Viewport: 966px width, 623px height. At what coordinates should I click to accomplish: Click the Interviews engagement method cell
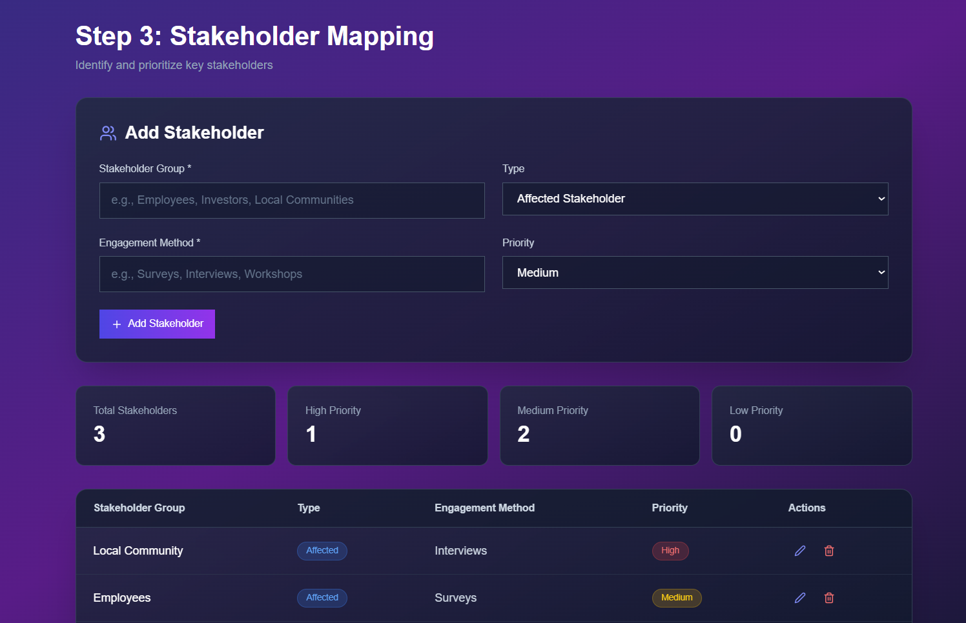(461, 551)
